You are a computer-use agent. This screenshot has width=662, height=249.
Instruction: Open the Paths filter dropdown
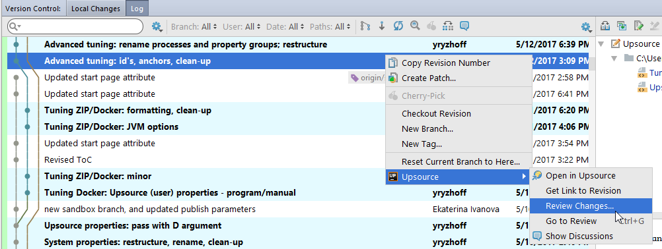pos(330,27)
